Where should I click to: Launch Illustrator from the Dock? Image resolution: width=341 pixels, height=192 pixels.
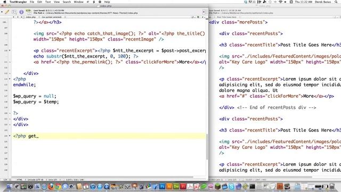[169, 186]
